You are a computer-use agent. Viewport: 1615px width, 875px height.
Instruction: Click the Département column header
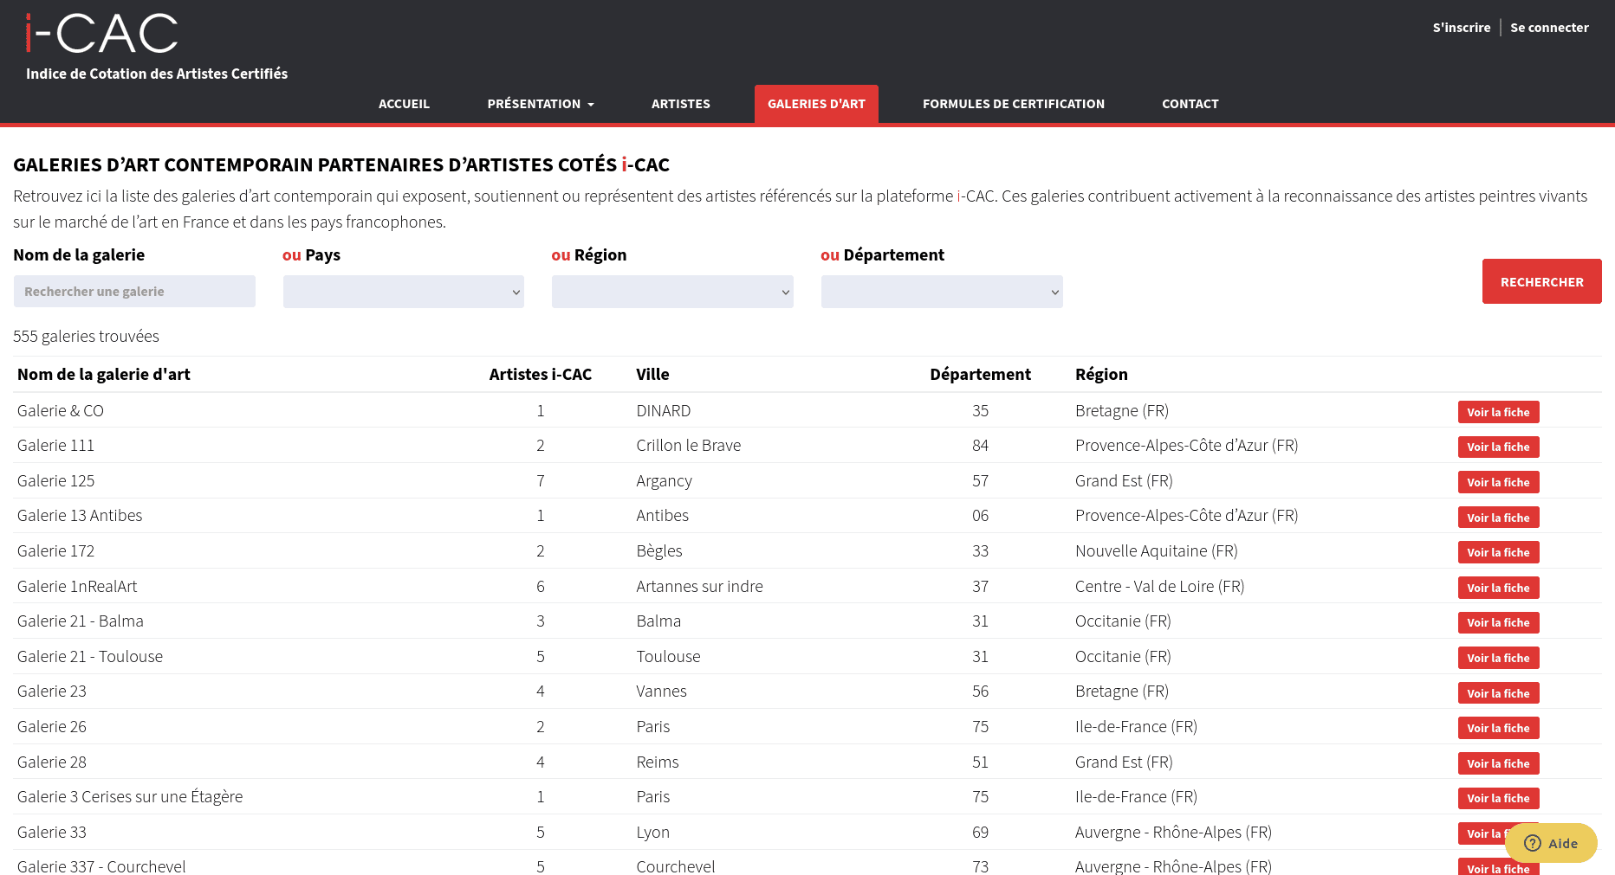pyautogui.click(x=980, y=374)
